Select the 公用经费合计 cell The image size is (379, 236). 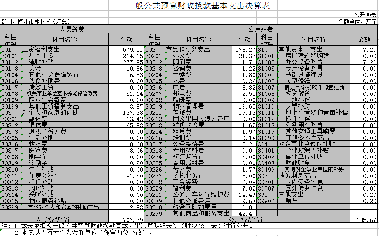pos(246,220)
